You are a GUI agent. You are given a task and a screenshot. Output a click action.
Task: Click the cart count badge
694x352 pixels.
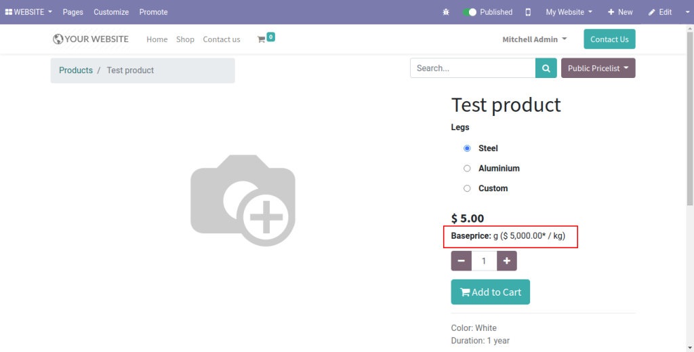coord(270,37)
